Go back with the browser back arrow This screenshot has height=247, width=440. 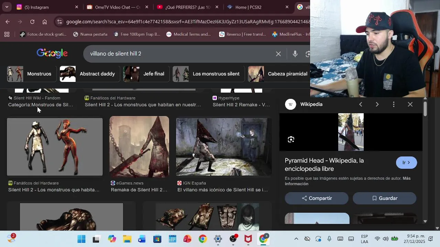click(8, 22)
